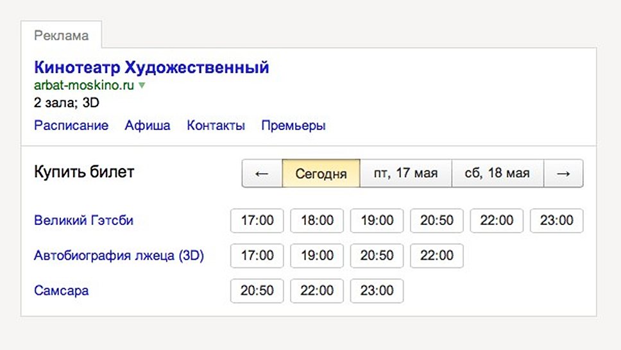Open the Великий Гэтсби movie link
Screen dimensions: 621x350
click(83, 221)
